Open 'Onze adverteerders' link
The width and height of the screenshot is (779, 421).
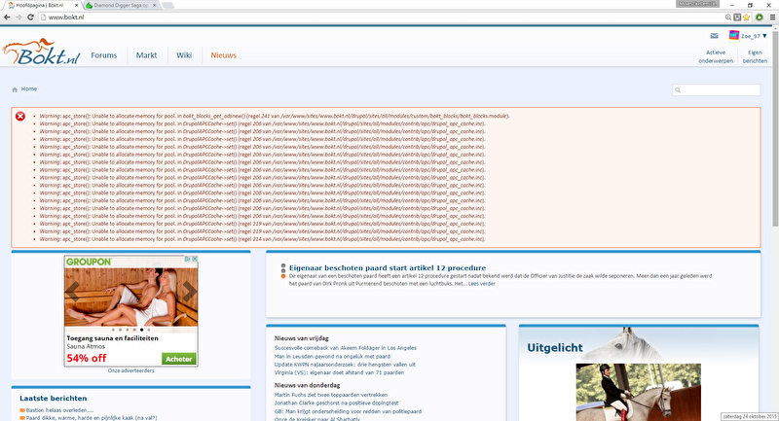pyautogui.click(x=130, y=370)
